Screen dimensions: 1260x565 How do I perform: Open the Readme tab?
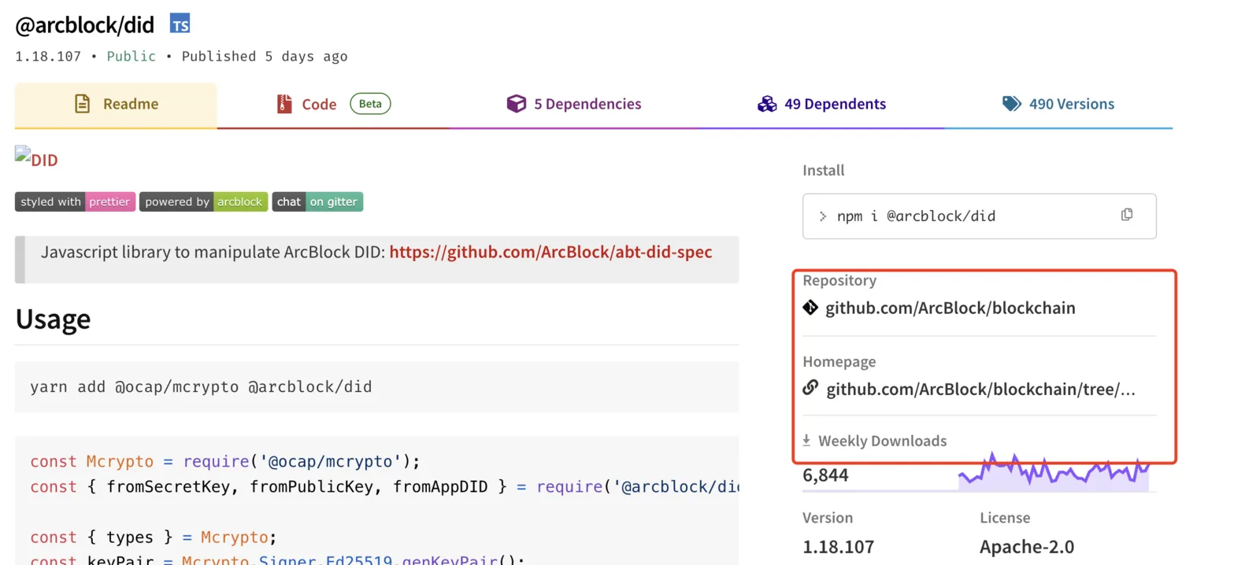pyautogui.click(x=116, y=105)
